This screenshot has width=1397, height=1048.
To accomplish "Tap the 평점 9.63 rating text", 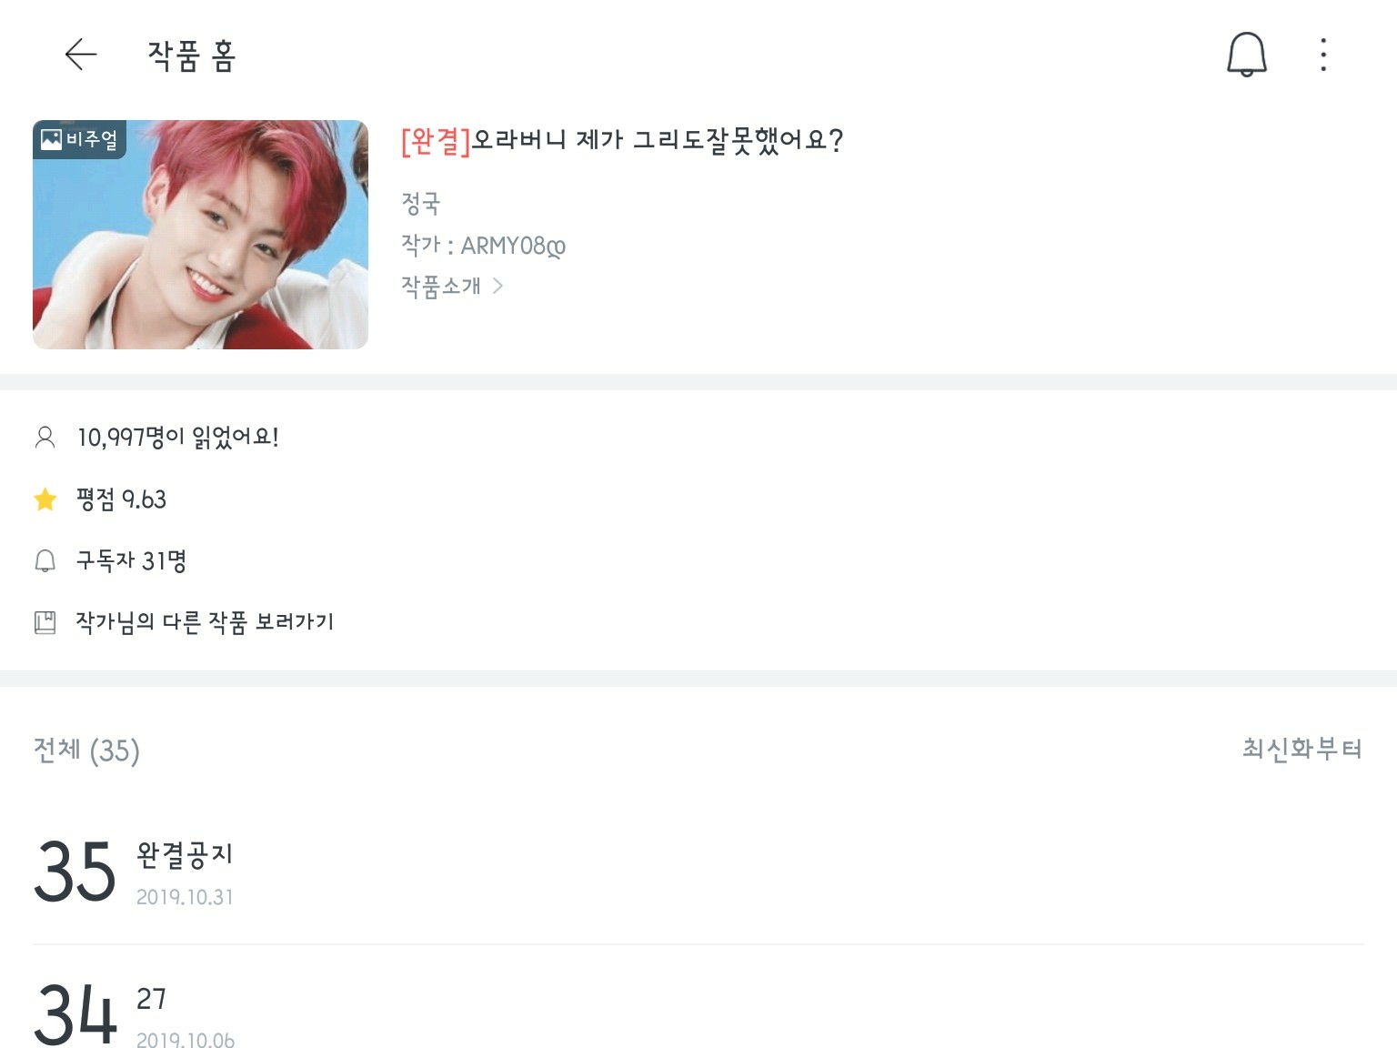I will (121, 499).
